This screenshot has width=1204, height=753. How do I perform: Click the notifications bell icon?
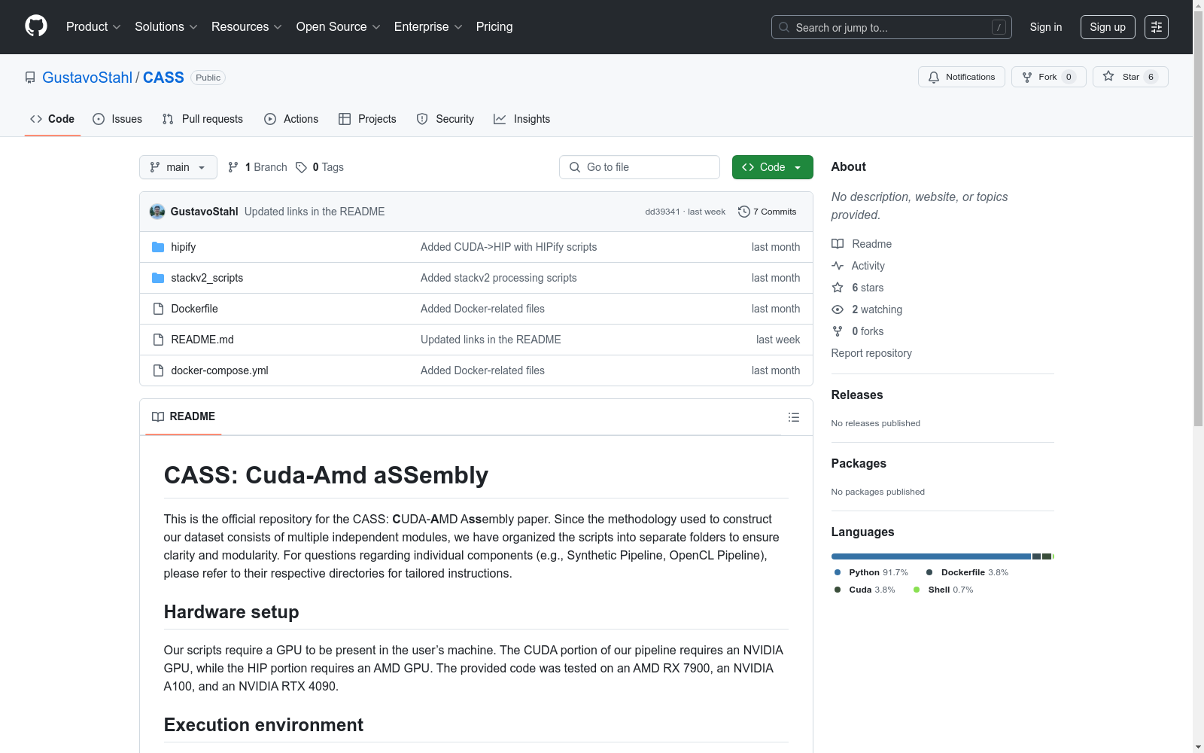click(934, 77)
